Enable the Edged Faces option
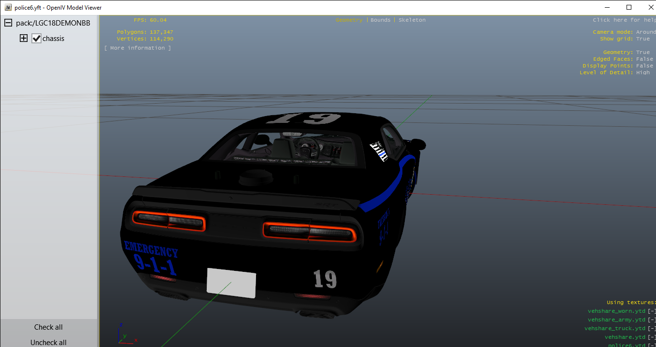Viewport: 656px width, 347px height. click(644, 59)
